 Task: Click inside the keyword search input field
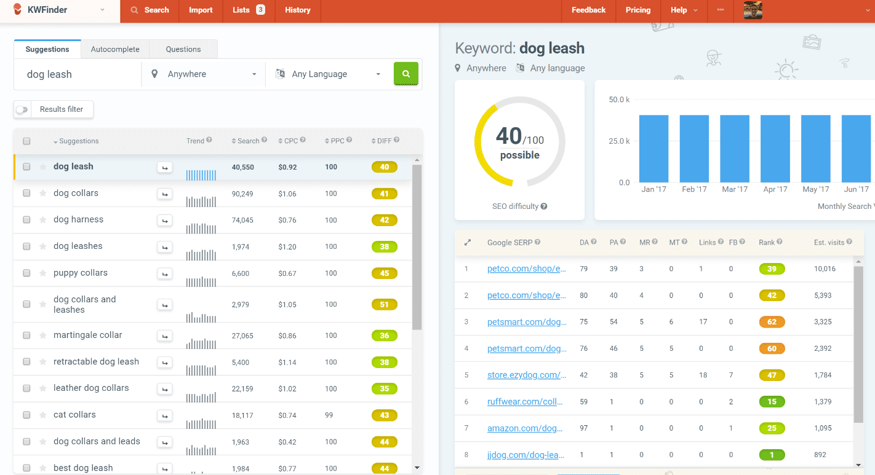click(x=77, y=74)
